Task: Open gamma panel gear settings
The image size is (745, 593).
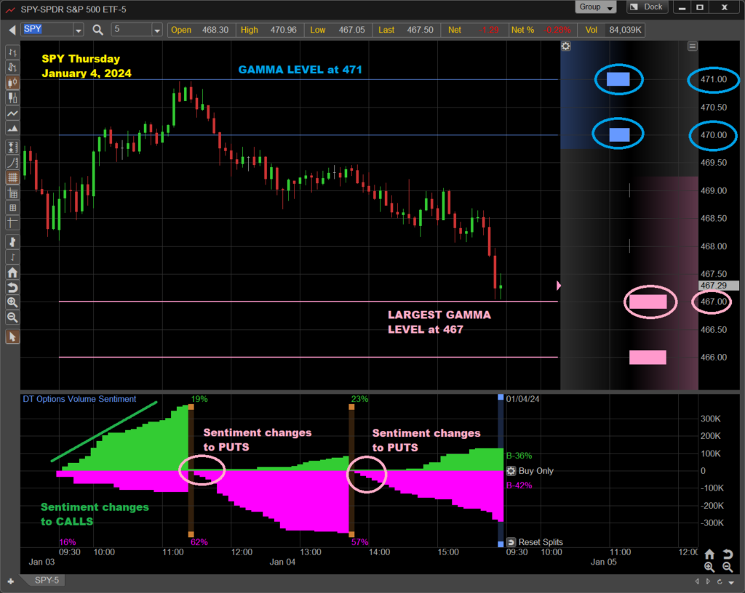Action: [x=566, y=46]
